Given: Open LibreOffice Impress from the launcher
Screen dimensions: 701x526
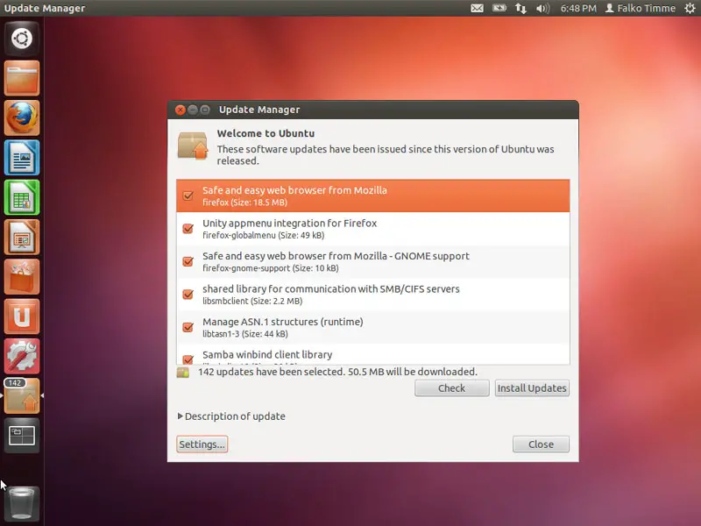Looking at the screenshot, I should tap(22, 237).
